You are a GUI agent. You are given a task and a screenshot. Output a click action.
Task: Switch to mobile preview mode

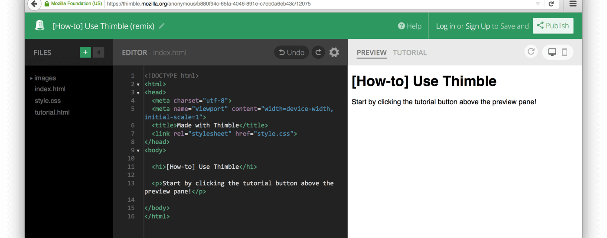click(565, 52)
